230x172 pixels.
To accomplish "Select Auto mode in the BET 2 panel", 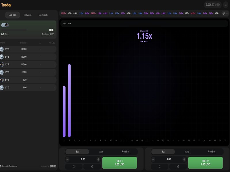I will click(187, 152).
